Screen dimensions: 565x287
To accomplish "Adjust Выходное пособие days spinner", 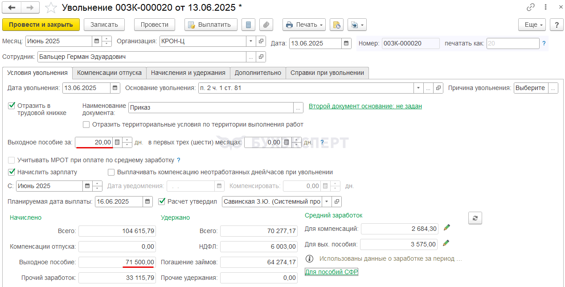I will tap(127, 142).
